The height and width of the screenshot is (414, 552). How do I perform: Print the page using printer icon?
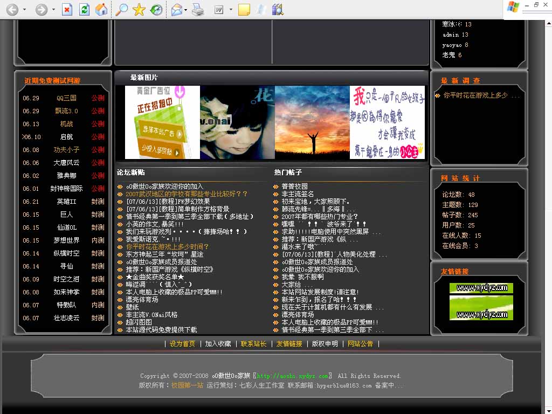198,10
